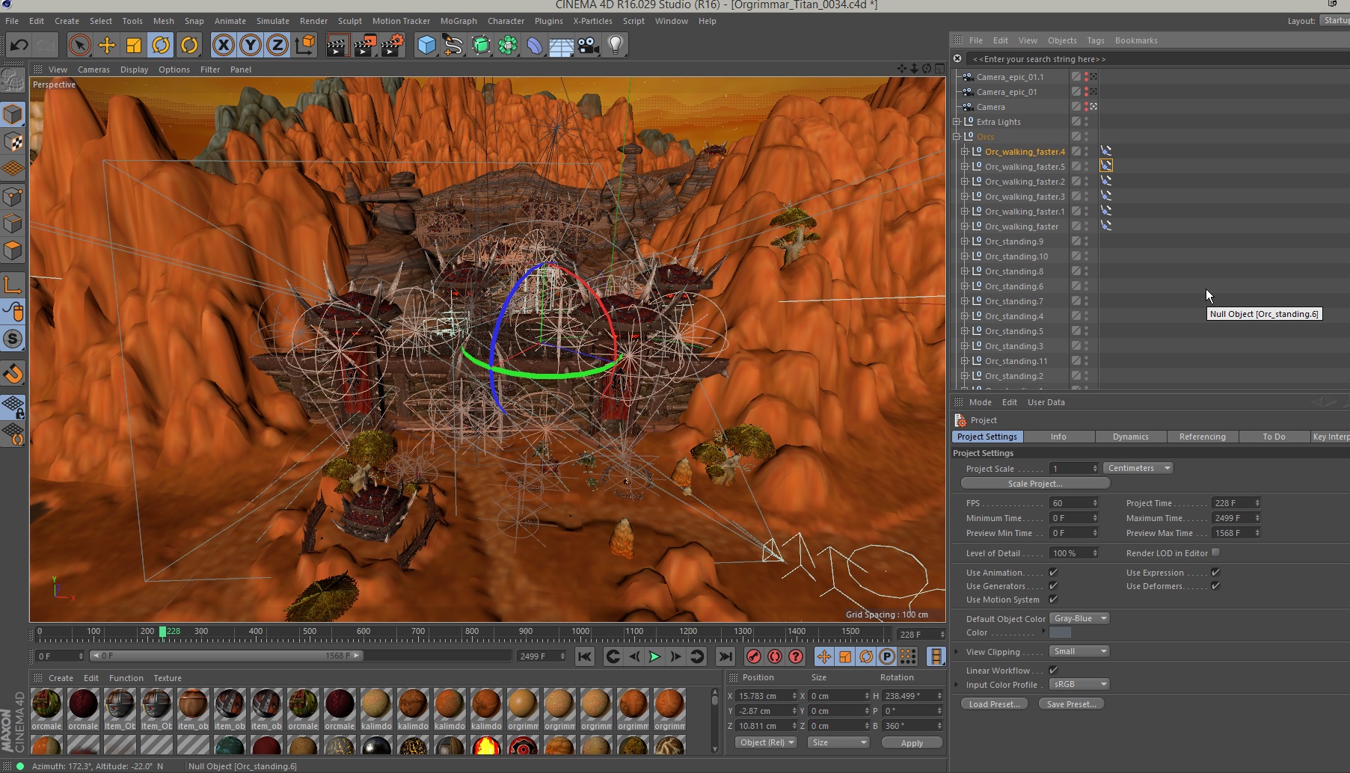The width and height of the screenshot is (1350, 773).
Task: Collapse the Orcs group
Action: tap(957, 137)
